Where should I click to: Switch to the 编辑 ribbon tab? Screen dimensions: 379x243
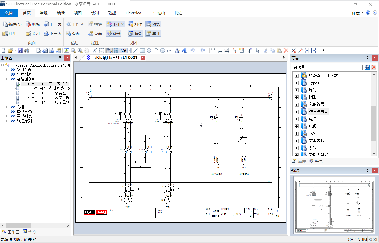pos(61,13)
